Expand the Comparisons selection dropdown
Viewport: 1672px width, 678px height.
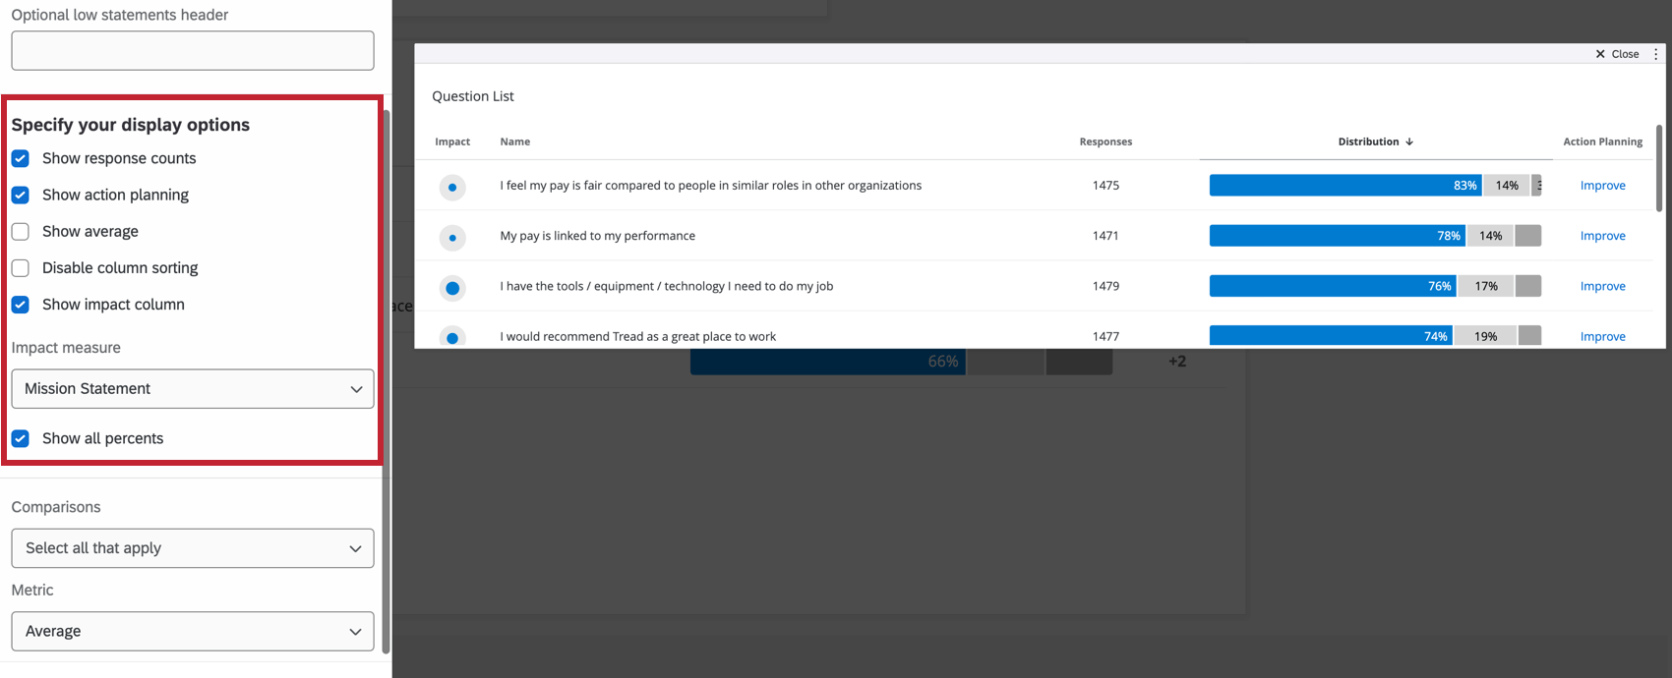click(192, 548)
